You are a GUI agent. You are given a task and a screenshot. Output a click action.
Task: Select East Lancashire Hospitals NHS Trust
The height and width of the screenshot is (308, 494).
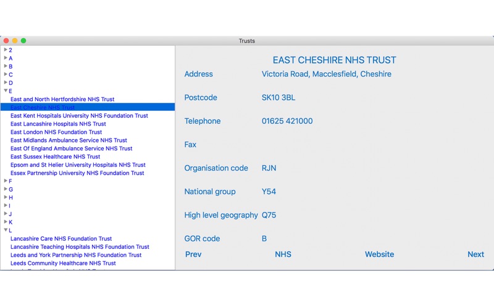tap(58, 124)
